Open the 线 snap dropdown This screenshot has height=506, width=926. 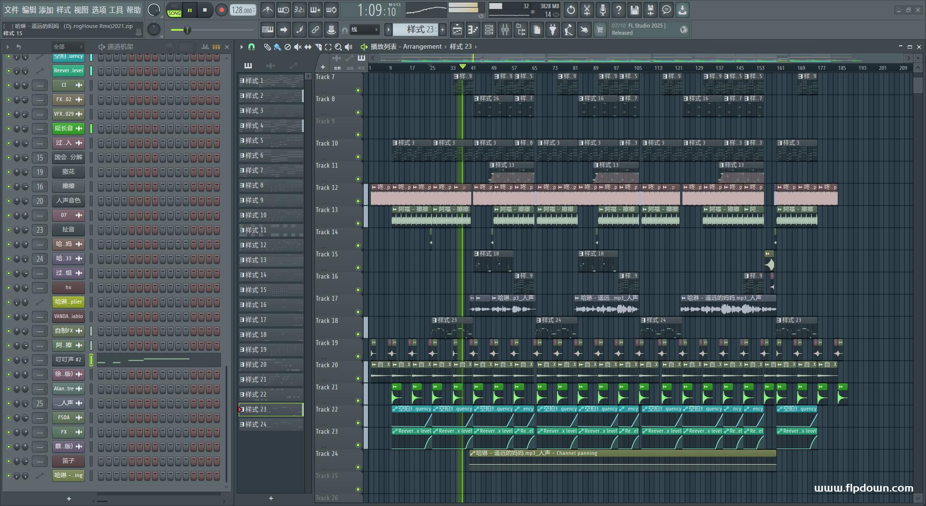(364, 30)
